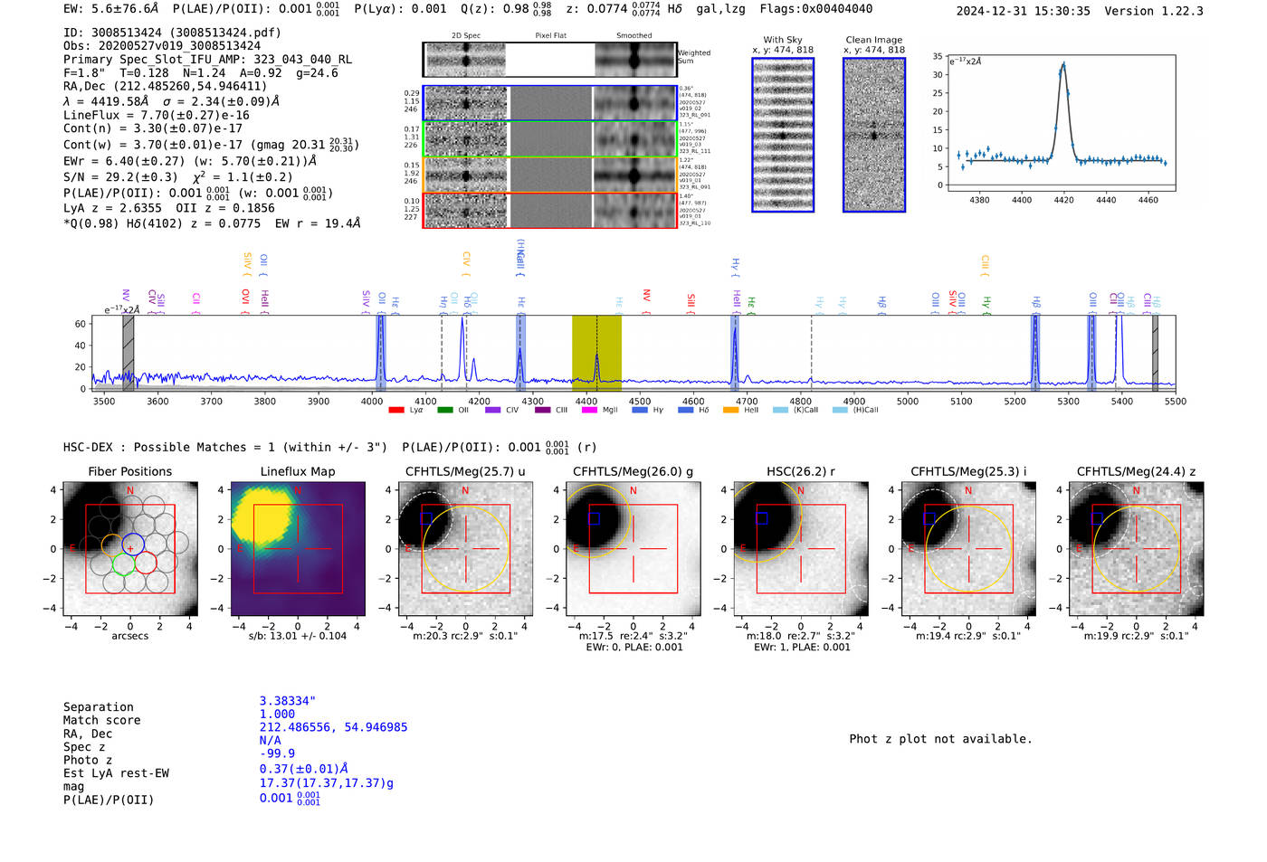Select the Weighted Sum 2D spectrum row

[550, 60]
